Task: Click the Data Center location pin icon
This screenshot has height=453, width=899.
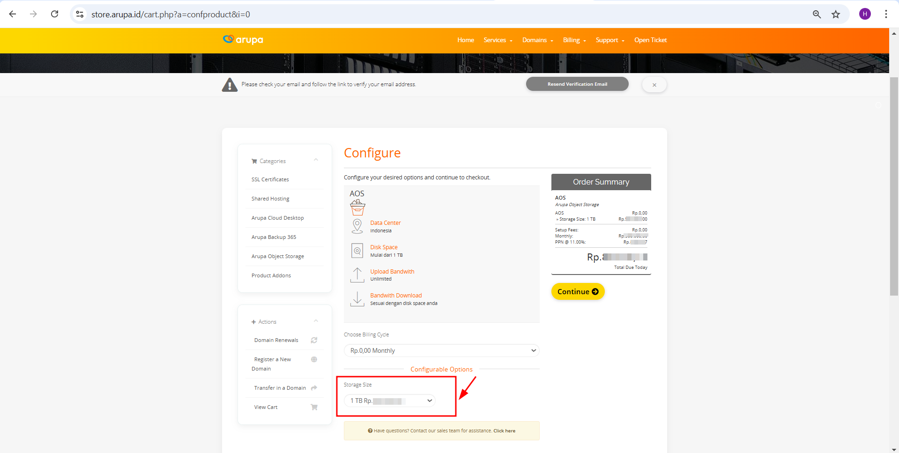Action: [357, 226]
